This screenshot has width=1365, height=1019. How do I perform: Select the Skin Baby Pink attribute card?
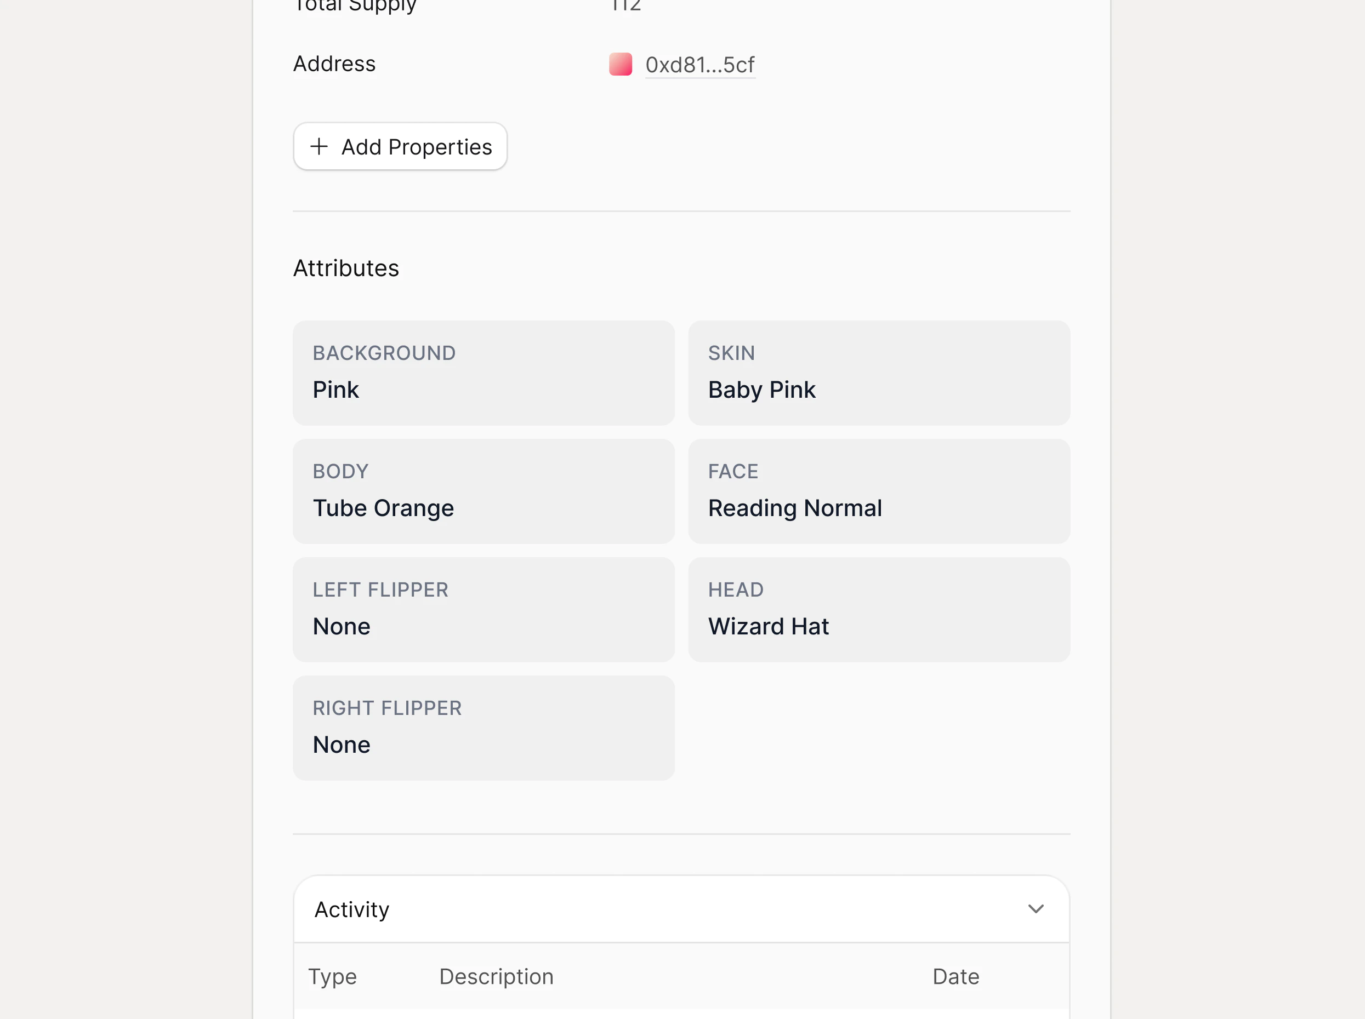879,373
